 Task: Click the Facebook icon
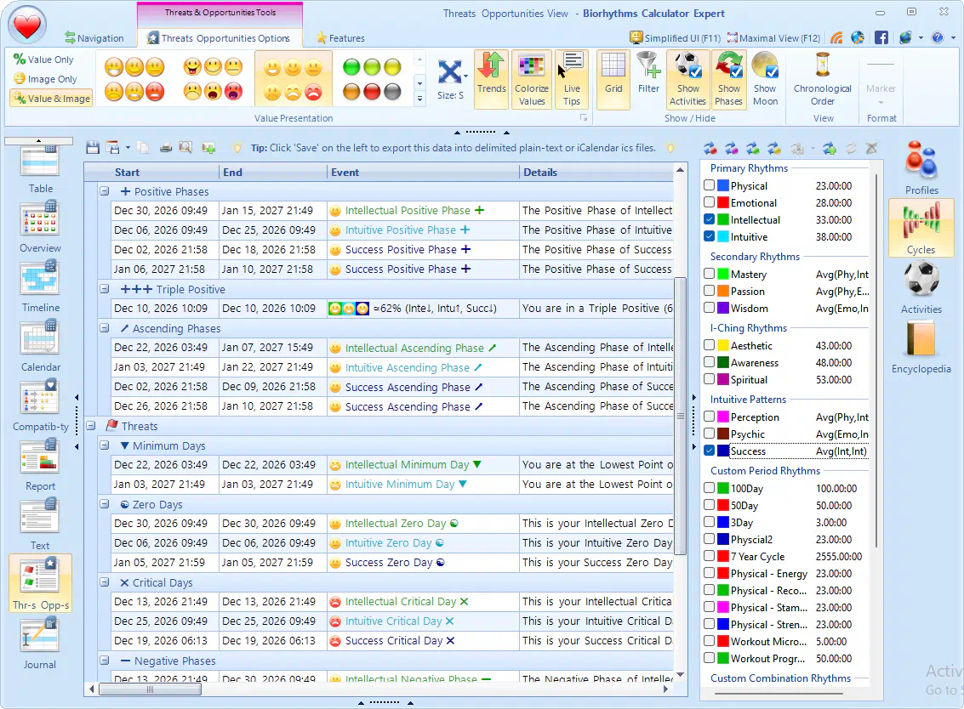(x=881, y=37)
